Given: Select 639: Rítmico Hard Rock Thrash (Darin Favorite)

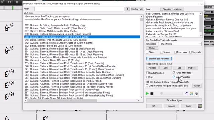Looking at the screenshot, I should (64, 63).
